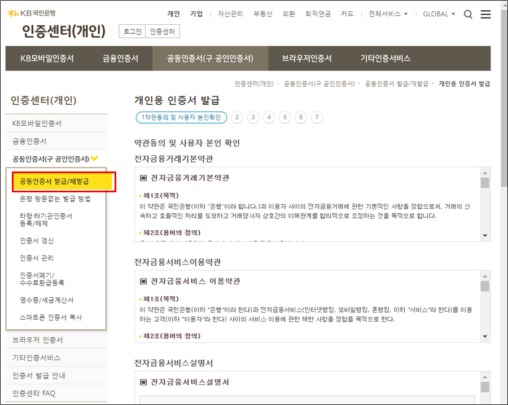Click the 인증센터 button next to 로그인
508x405 pixels.
click(163, 32)
